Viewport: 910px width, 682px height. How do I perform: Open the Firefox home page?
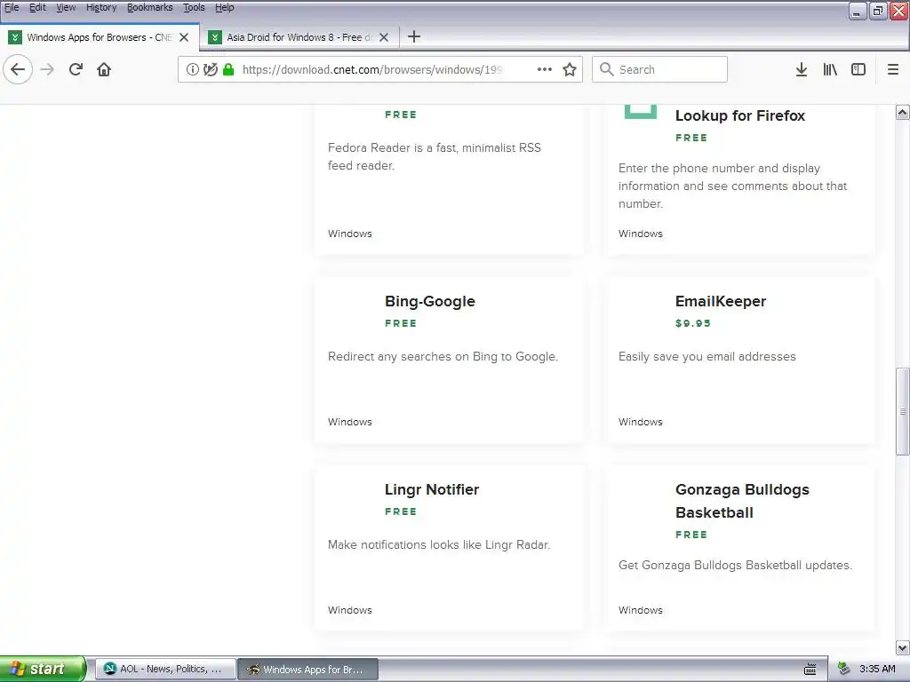tap(104, 69)
